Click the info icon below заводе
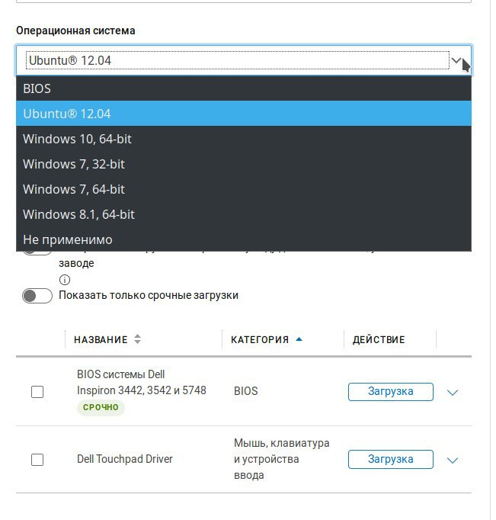 65,280
